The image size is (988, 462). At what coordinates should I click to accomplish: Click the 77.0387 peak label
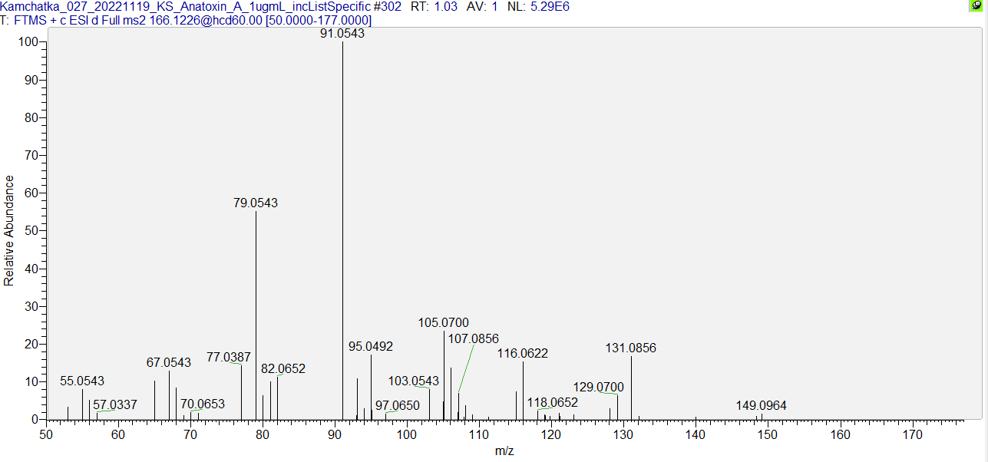click(x=229, y=358)
